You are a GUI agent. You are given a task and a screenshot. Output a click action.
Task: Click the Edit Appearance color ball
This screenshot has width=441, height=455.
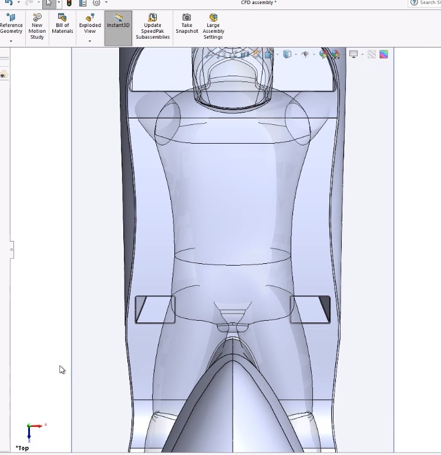(322, 55)
